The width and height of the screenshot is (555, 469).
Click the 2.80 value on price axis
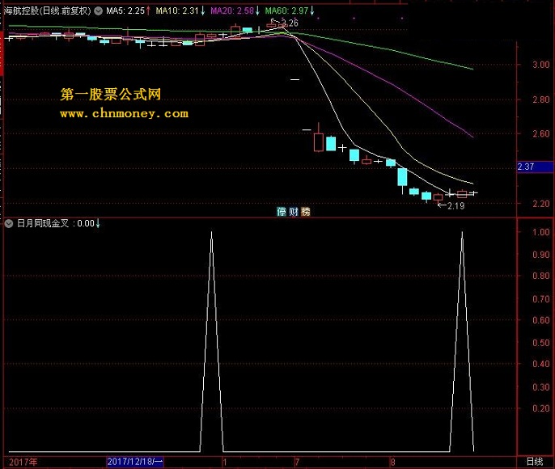(x=540, y=99)
